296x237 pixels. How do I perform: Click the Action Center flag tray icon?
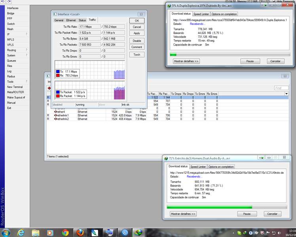point(268,233)
